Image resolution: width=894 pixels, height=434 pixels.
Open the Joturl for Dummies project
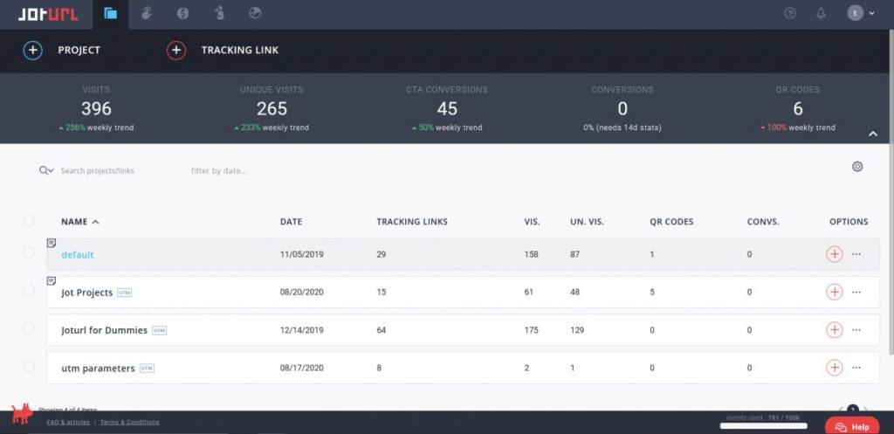click(105, 330)
